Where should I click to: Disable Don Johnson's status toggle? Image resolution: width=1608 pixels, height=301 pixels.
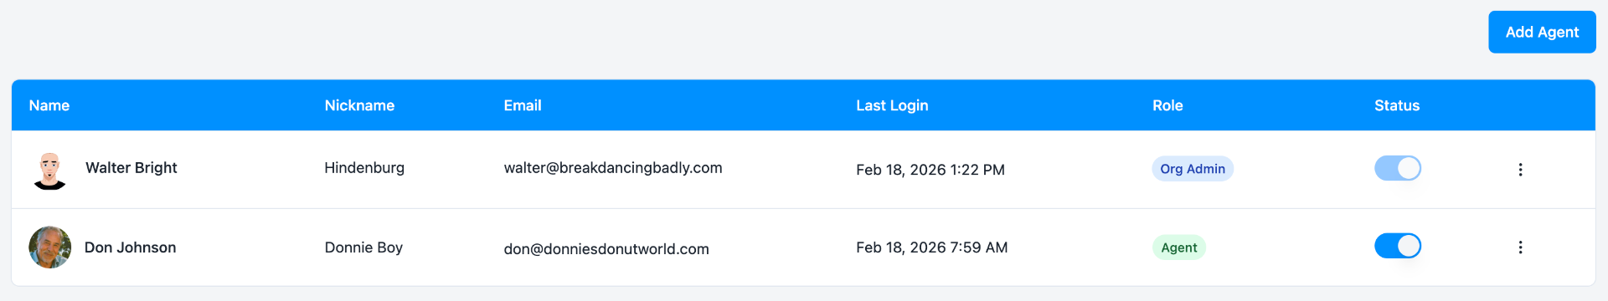coord(1398,246)
